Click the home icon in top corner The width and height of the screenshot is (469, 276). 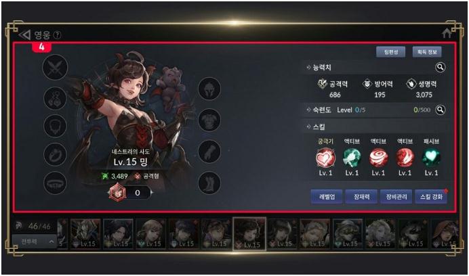[x=447, y=34]
